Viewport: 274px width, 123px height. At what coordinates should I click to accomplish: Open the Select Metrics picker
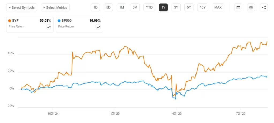click(55, 7)
